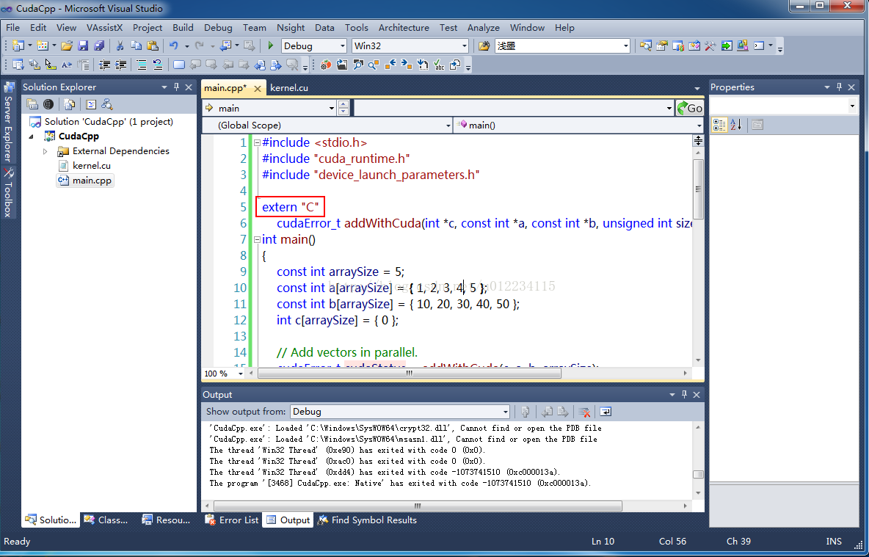Click the Navigate Backward icon
Viewport: 869px width, 557px height.
[225, 46]
